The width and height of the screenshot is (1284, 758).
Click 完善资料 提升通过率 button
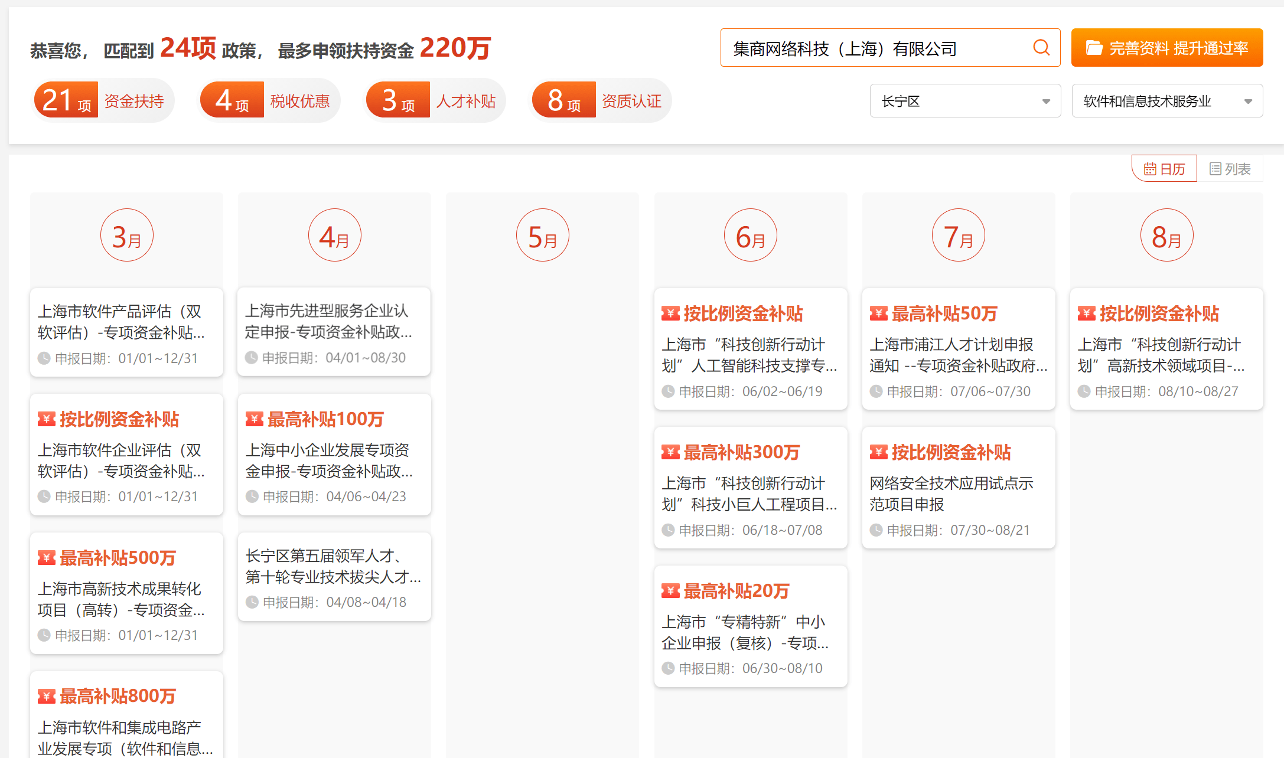[x=1167, y=48]
